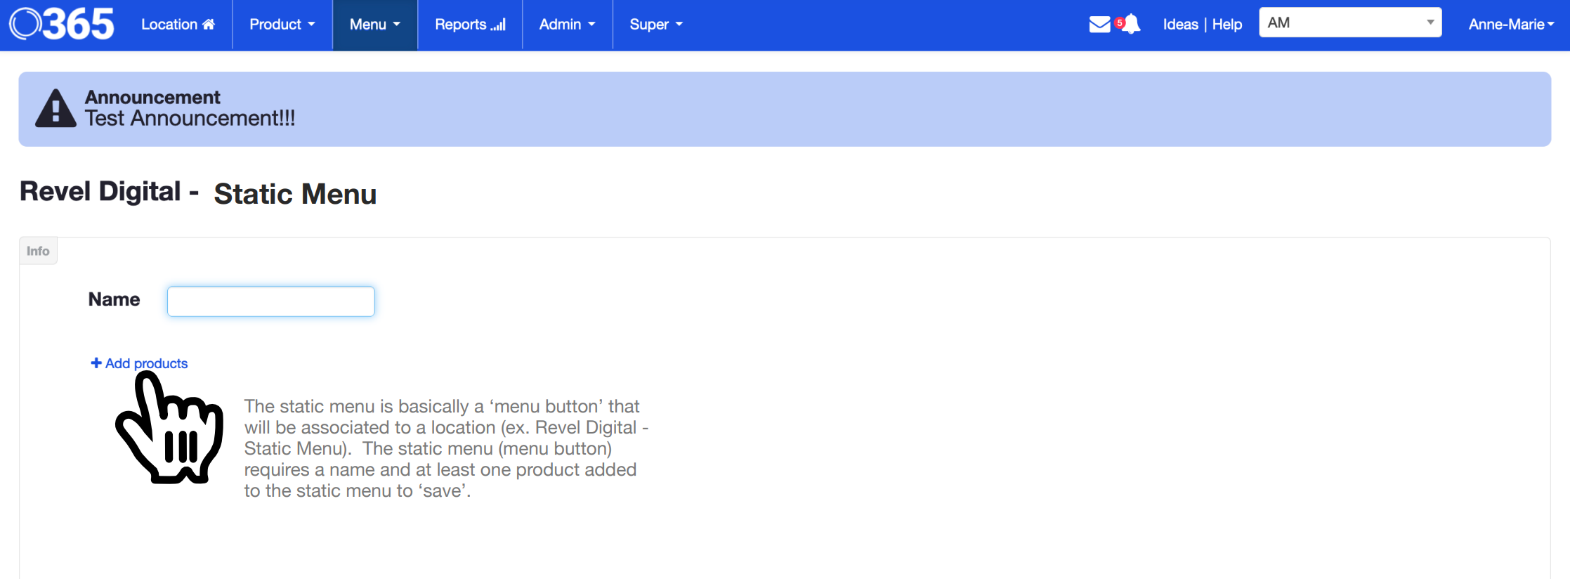Open the Ideas link
This screenshot has height=579, width=1570.
(1180, 25)
